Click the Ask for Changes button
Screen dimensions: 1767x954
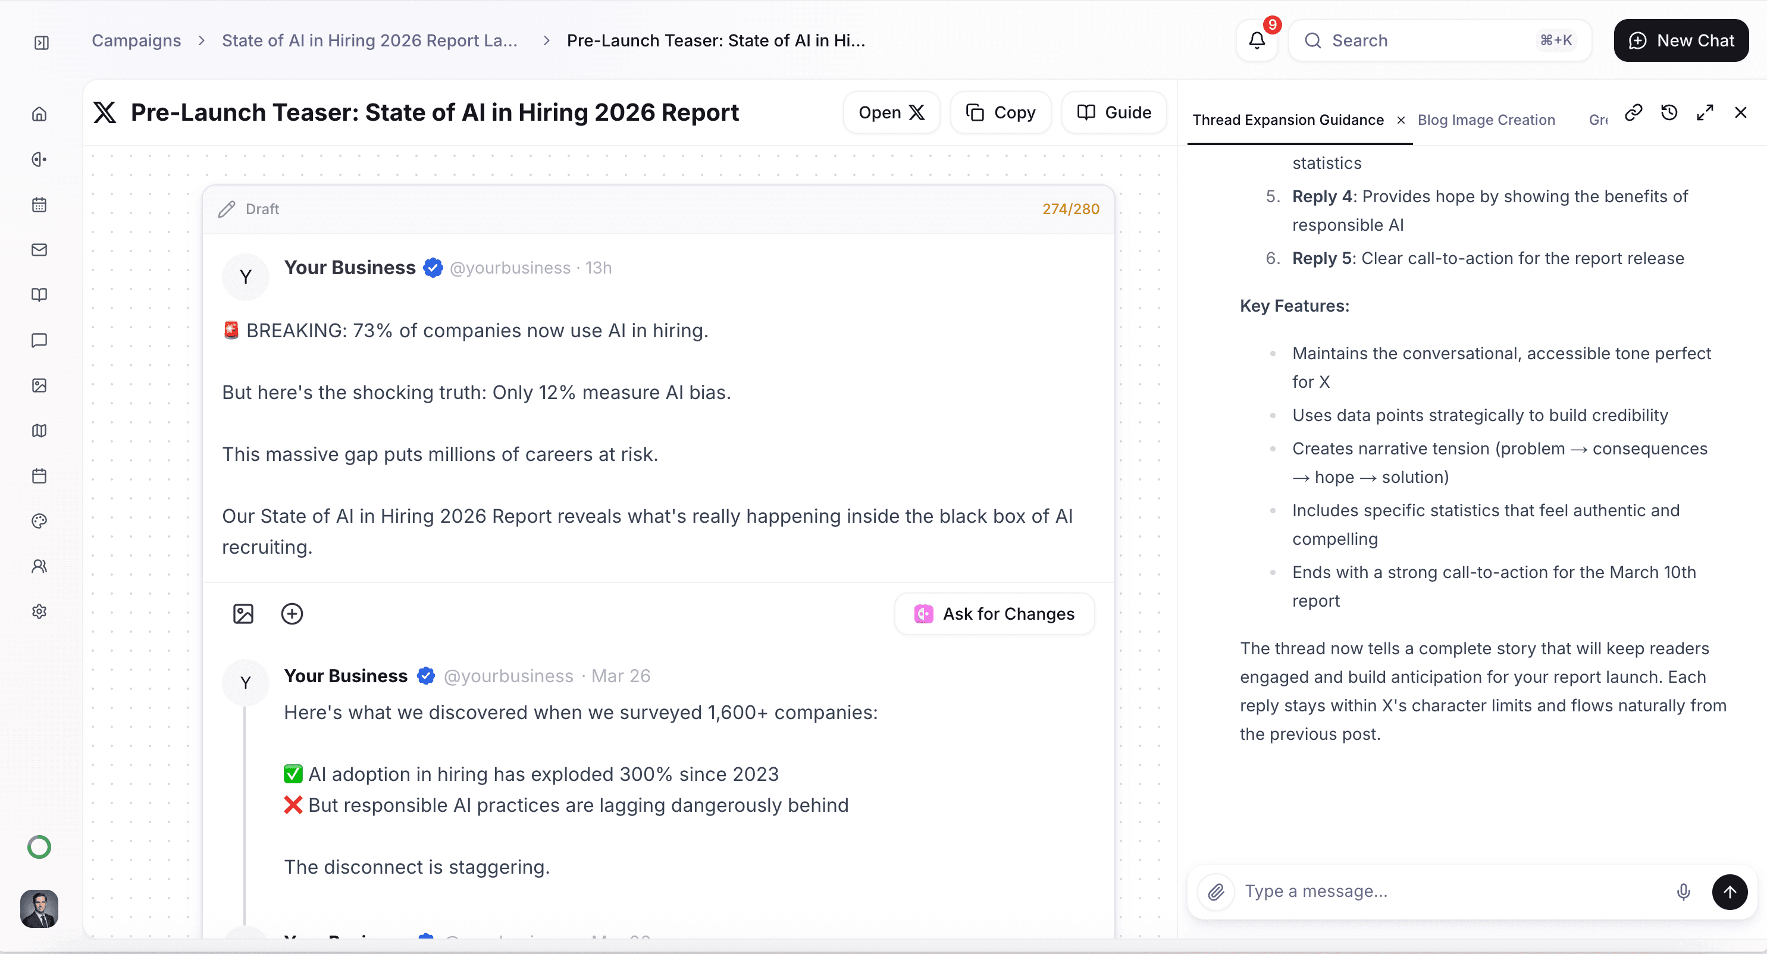995,614
